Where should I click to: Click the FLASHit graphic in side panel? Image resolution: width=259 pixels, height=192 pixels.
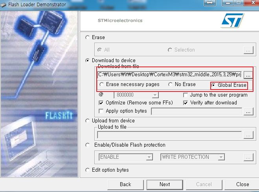tap(59, 115)
